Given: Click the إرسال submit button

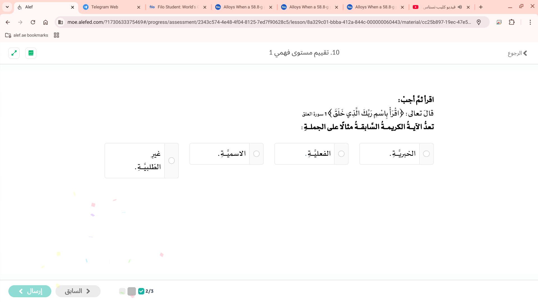Looking at the screenshot, I should coord(30,291).
